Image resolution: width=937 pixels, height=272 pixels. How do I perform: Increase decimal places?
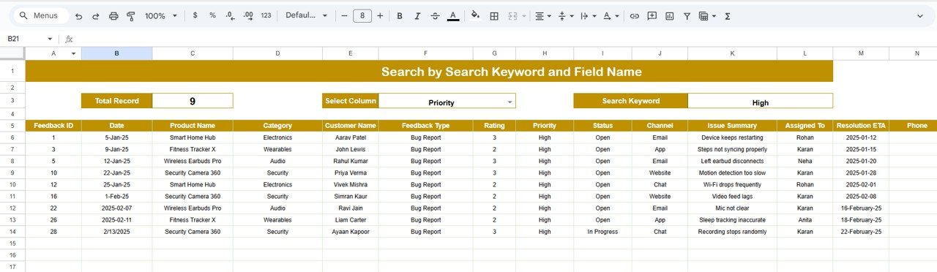click(247, 15)
